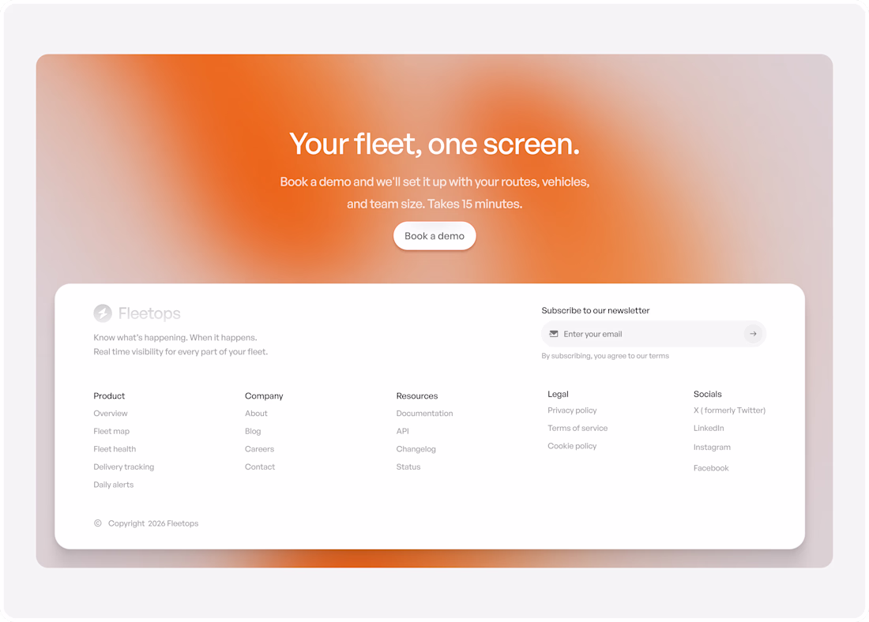Check the Status page link

408,466
